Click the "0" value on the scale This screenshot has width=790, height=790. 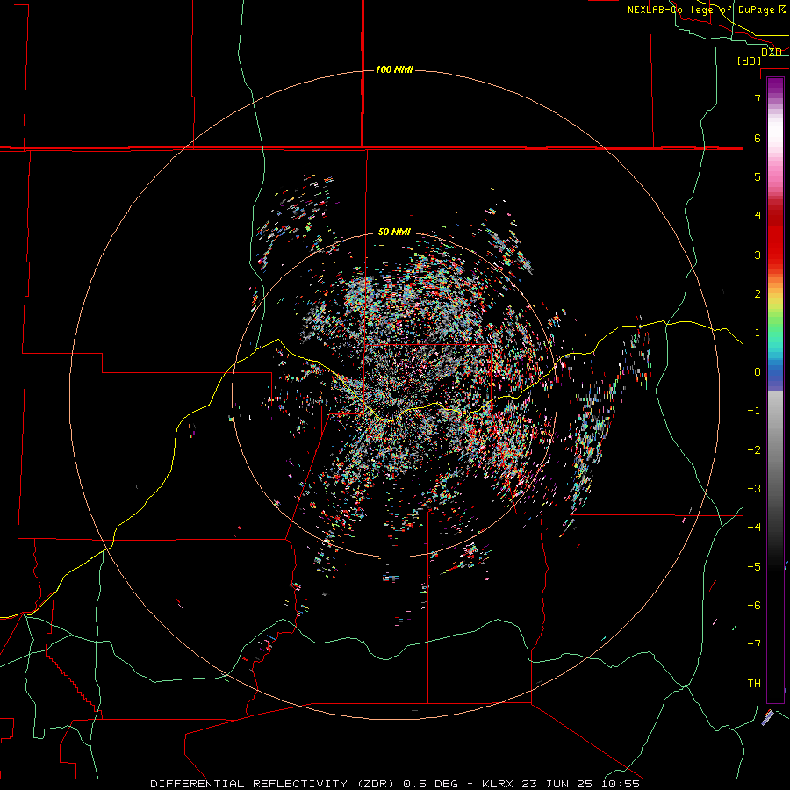pyautogui.click(x=758, y=372)
